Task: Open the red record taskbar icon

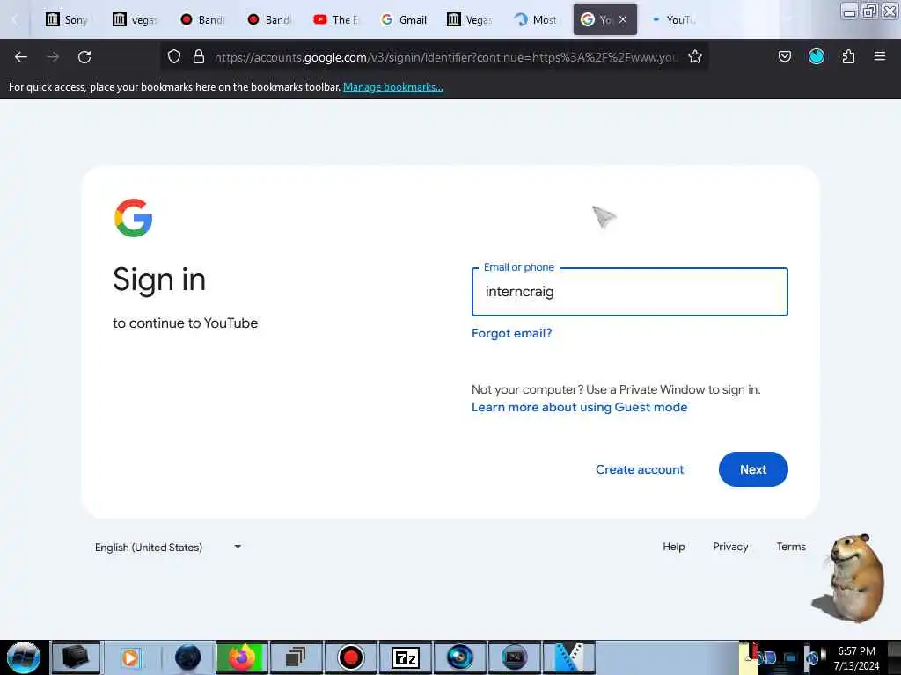Action: 350,657
